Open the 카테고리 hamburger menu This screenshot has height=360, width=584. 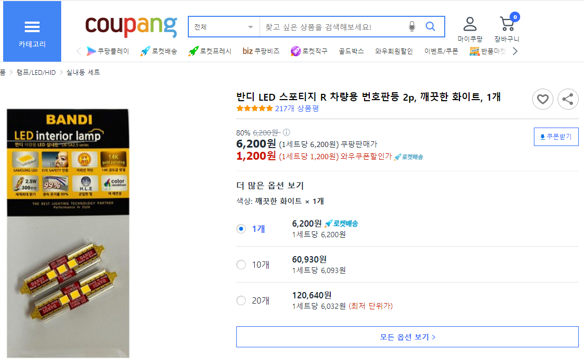point(32,31)
